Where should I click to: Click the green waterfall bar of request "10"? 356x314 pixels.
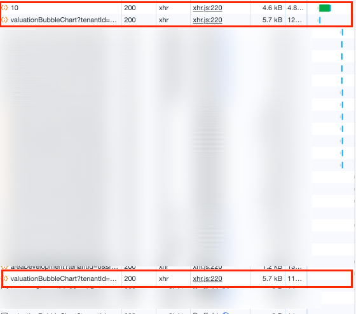point(325,8)
